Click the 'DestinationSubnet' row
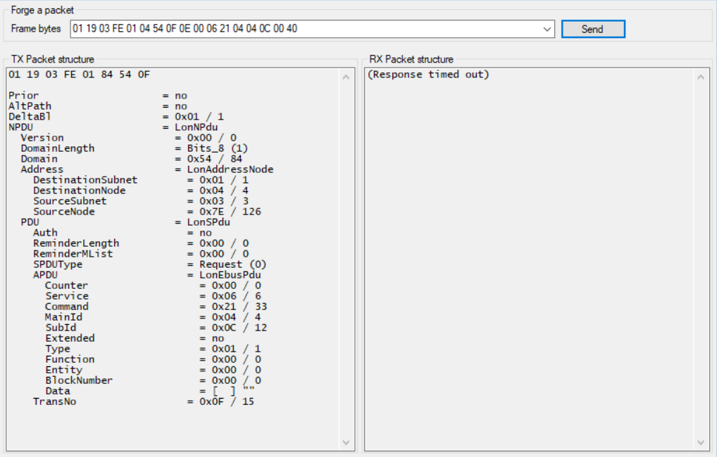 (140, 179)
